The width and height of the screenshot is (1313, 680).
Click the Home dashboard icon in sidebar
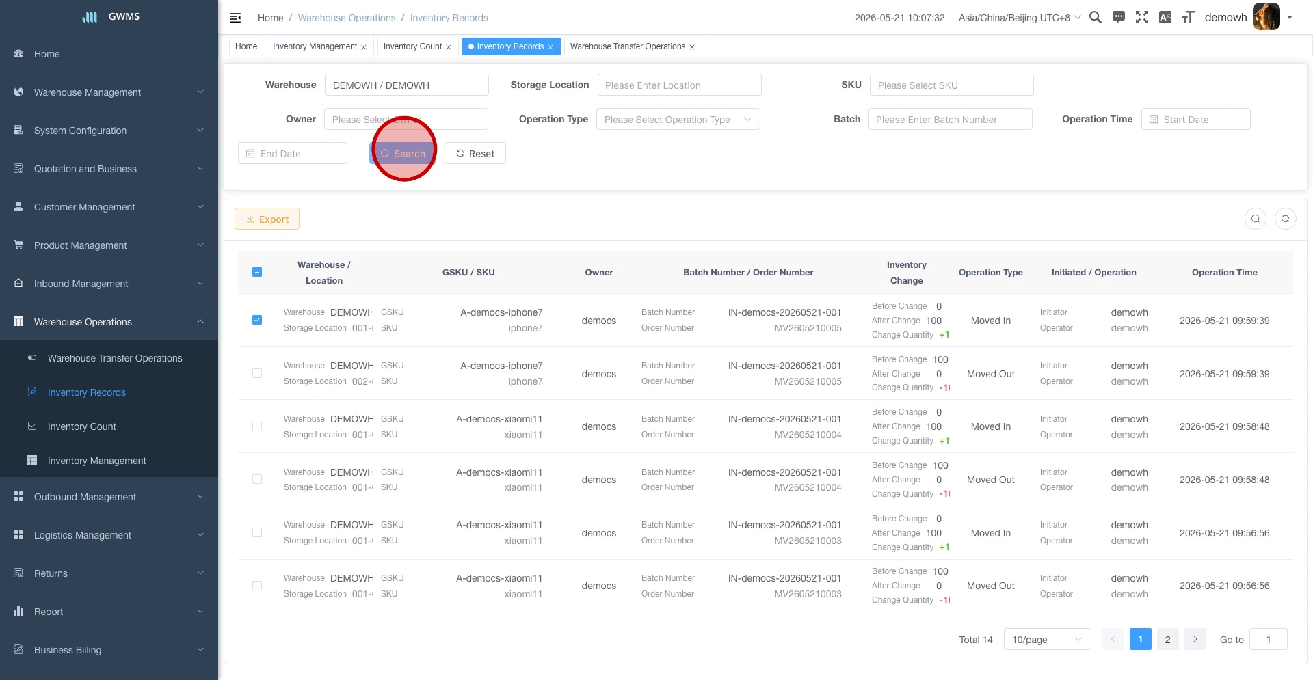(18, 53)
